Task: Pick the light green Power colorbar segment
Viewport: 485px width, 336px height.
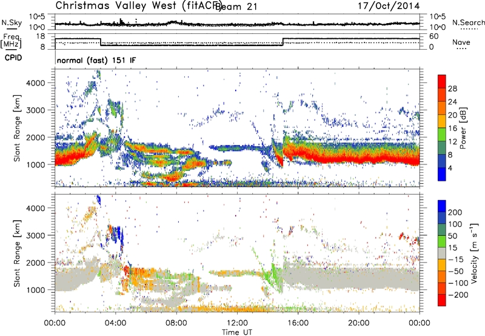Action: click(442, 135)
